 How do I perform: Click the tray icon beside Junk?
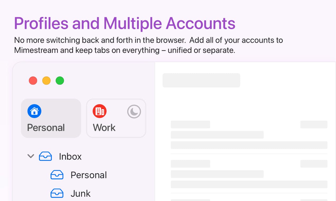pyautogui.click(x=57, y=193)
